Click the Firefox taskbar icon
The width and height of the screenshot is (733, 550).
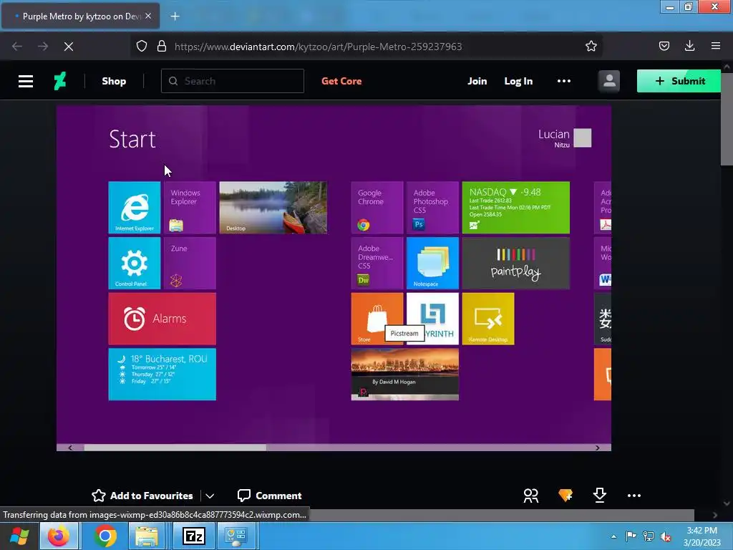click(x=59, y=536)
